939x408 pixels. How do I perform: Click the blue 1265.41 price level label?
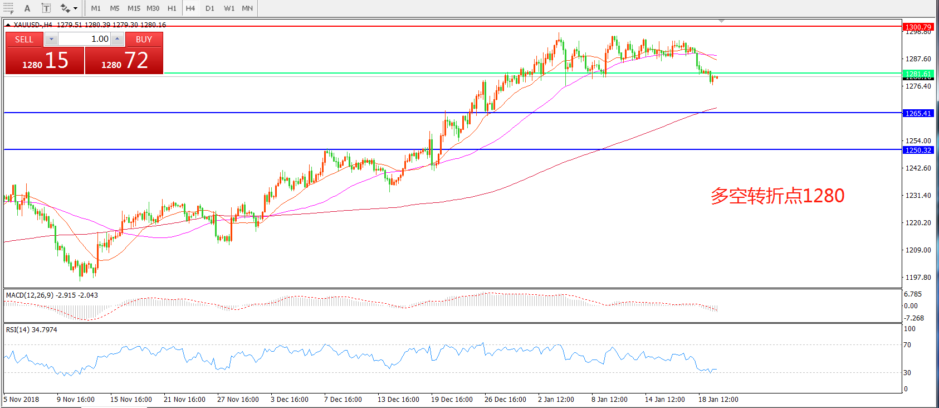point(918,113)
